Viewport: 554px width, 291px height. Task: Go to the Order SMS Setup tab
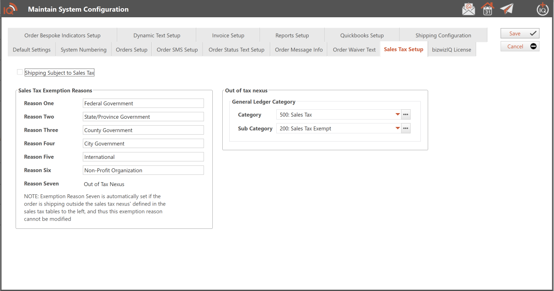(177, 50)
